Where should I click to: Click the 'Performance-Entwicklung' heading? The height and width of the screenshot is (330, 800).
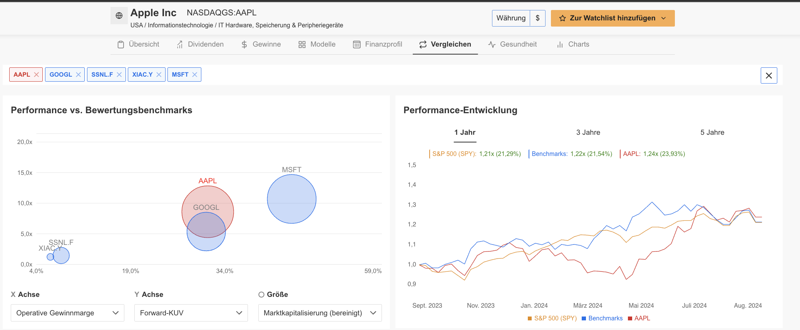pos(460,110)
